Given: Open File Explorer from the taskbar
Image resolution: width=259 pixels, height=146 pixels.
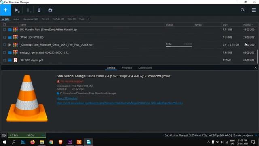Looking at the screenshot, I should 42,142.
